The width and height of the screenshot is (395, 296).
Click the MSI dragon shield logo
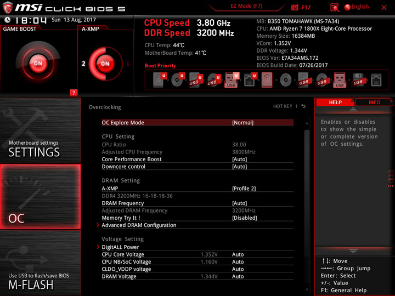click(8, 8)
